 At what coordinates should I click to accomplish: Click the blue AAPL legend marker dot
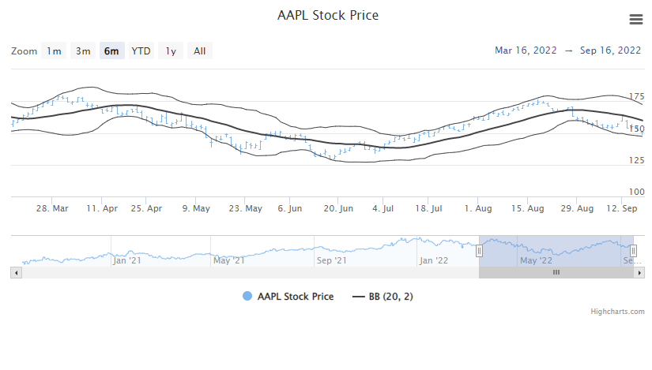click(247, 297)
